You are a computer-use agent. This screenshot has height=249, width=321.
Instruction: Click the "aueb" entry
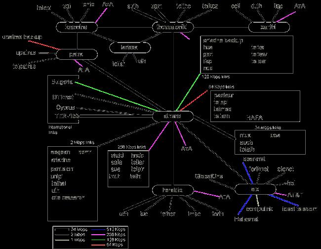tap(246, 142)
